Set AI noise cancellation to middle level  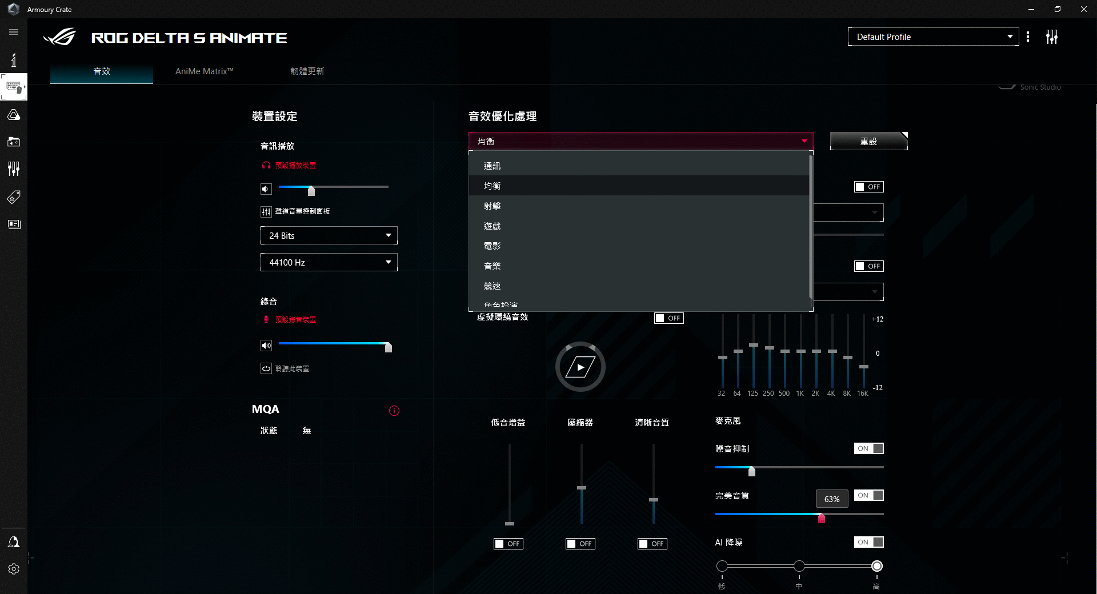click(x=799, y=566)
